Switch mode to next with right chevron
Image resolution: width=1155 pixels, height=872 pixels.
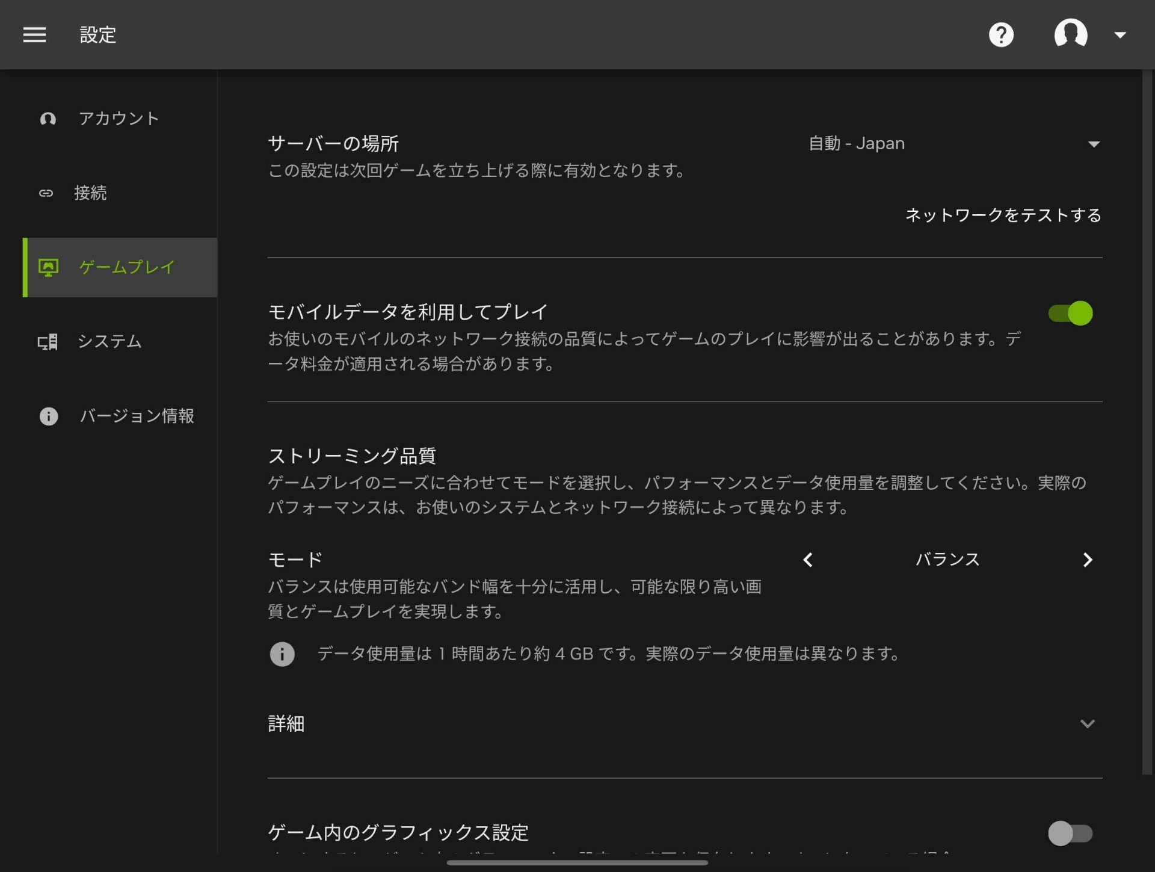coord(1088,560)
